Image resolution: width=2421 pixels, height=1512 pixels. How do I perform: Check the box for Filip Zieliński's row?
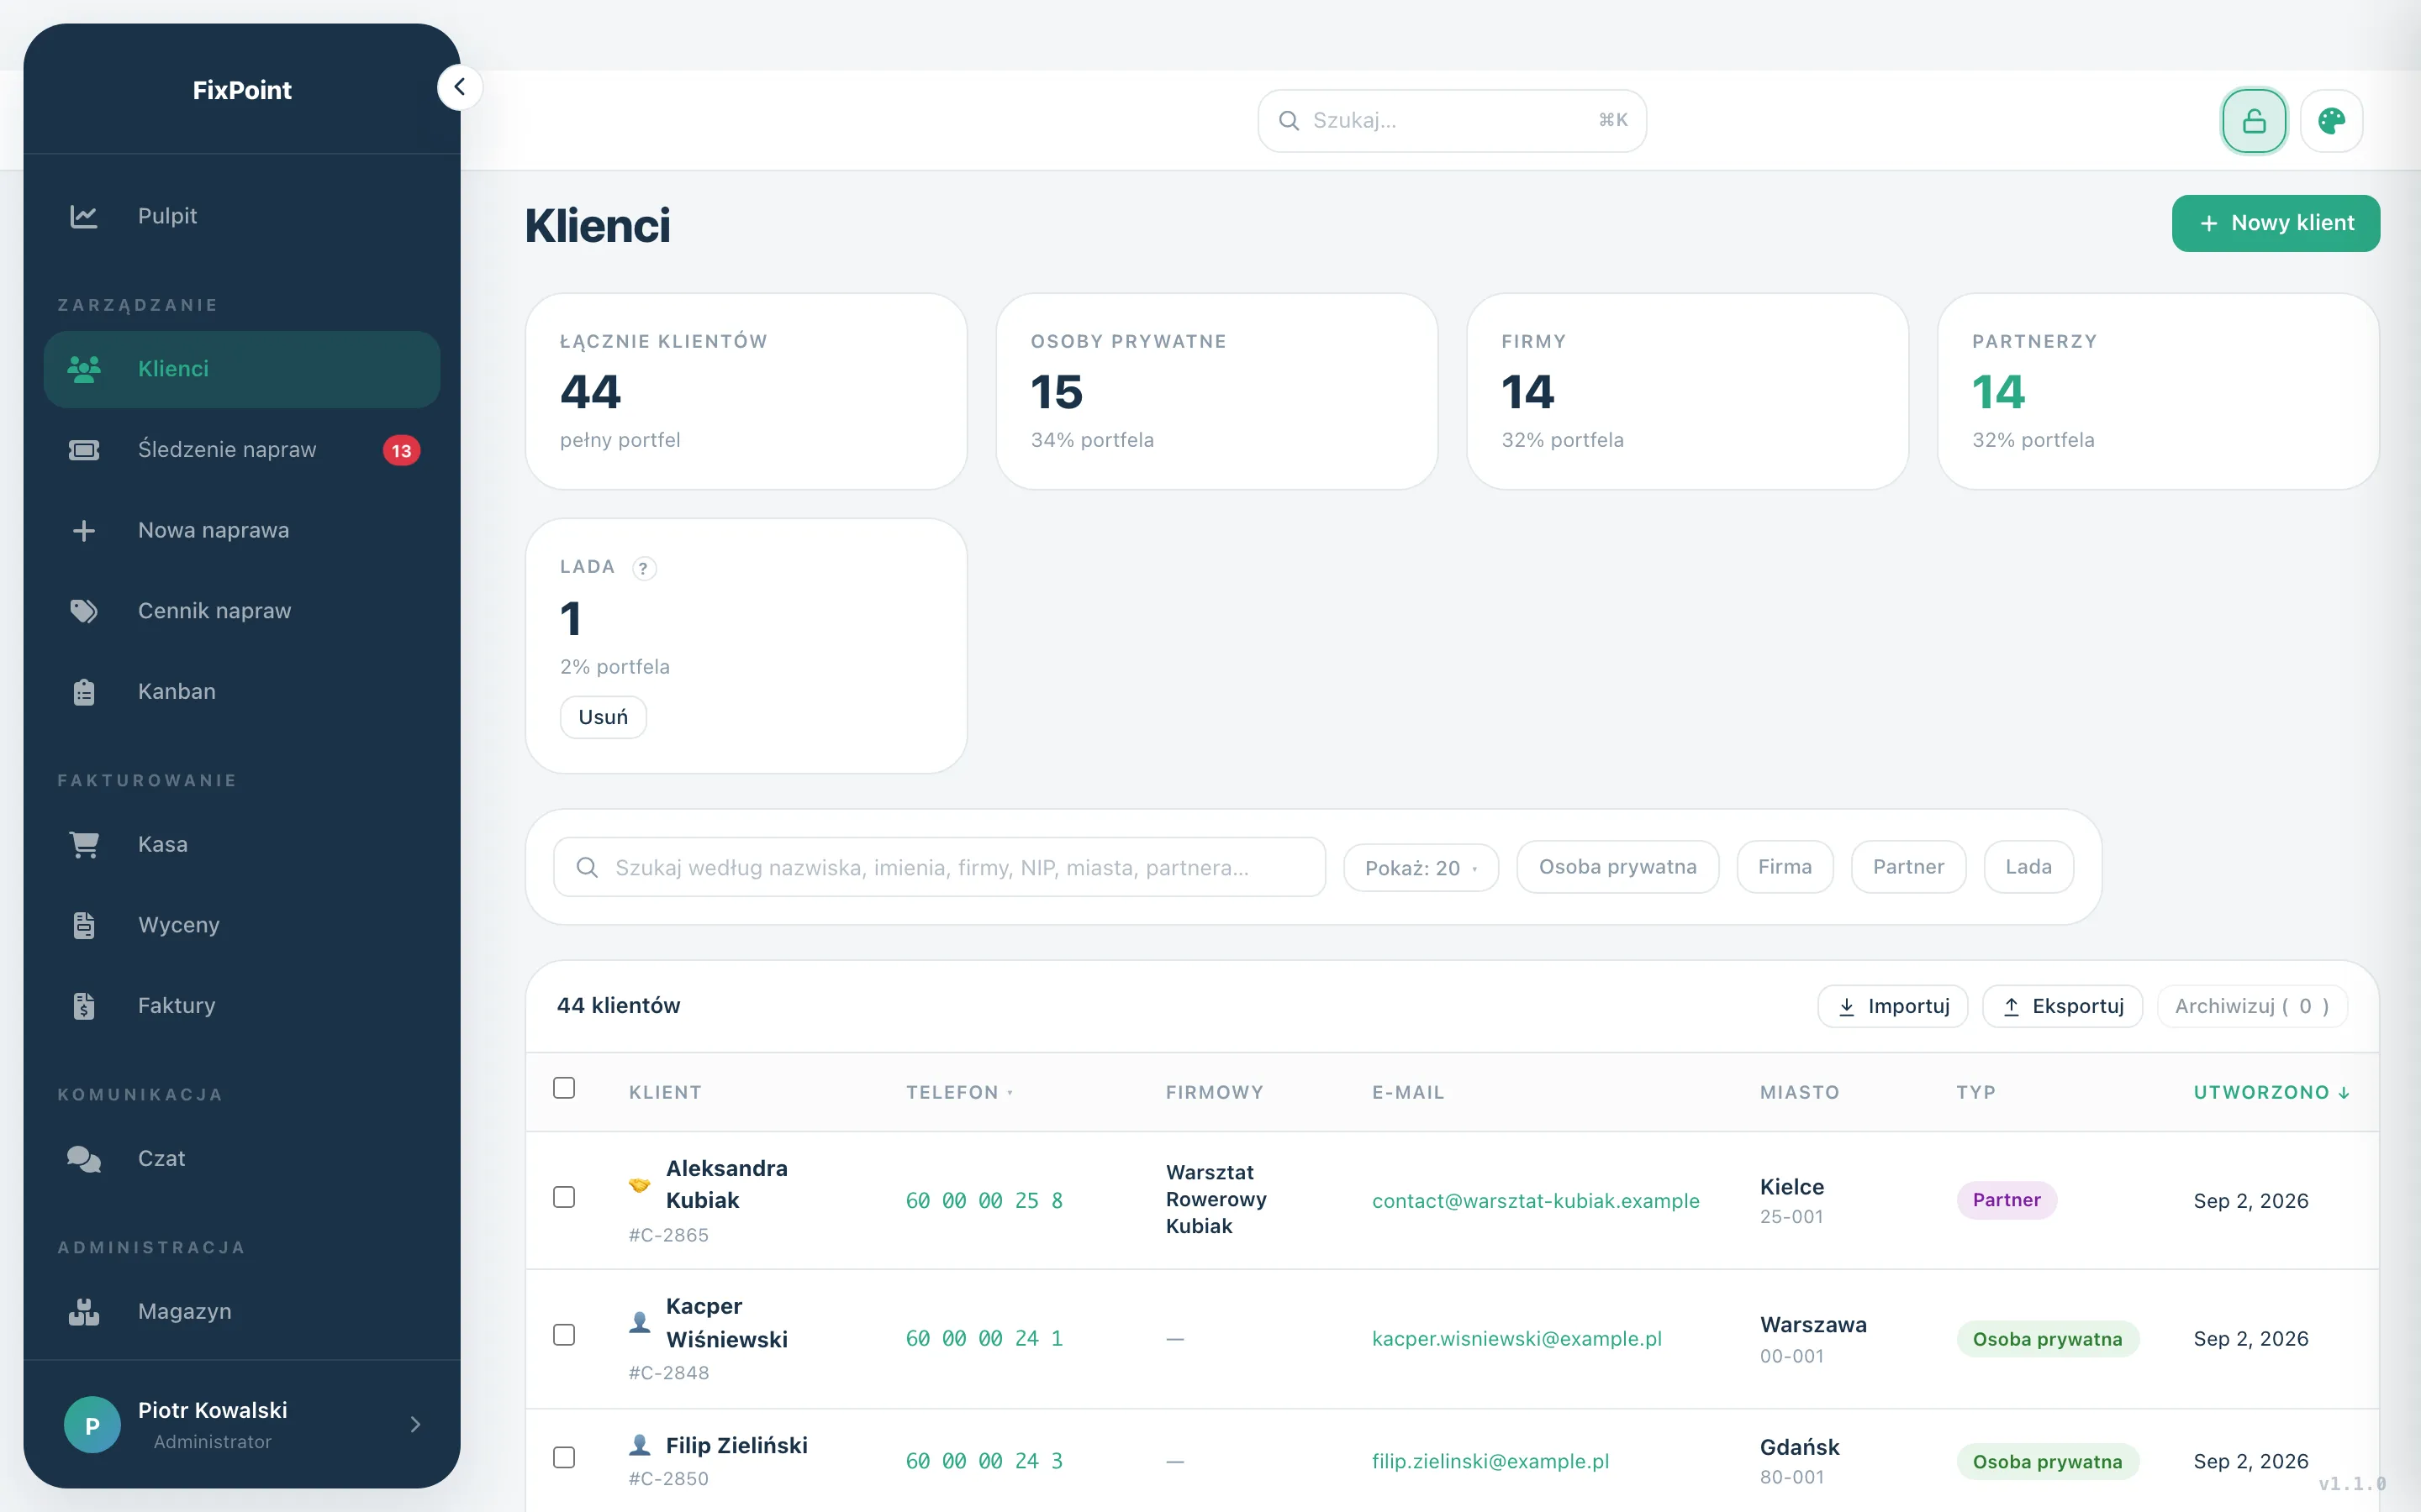(564, 1458)
